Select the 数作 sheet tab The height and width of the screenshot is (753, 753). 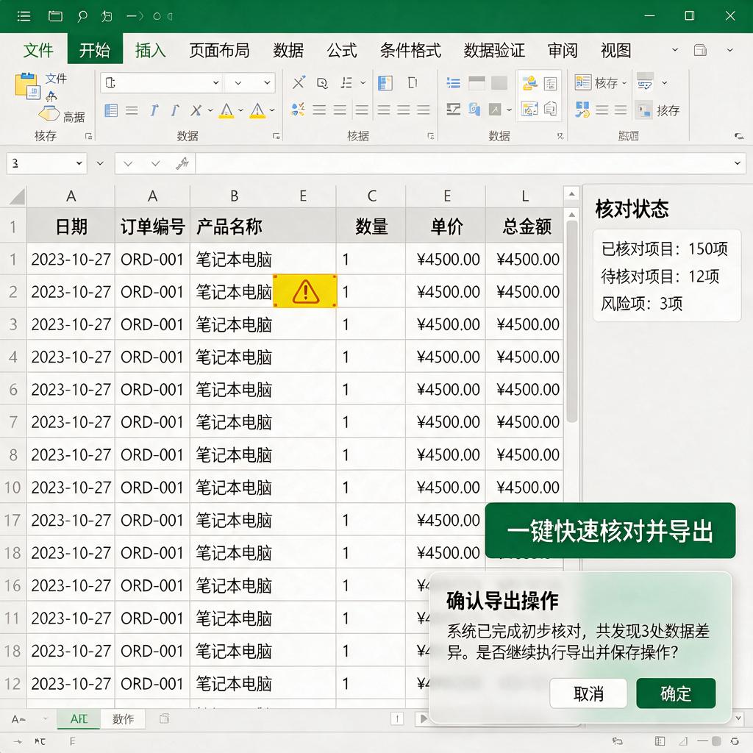click(x=123, y=719)
